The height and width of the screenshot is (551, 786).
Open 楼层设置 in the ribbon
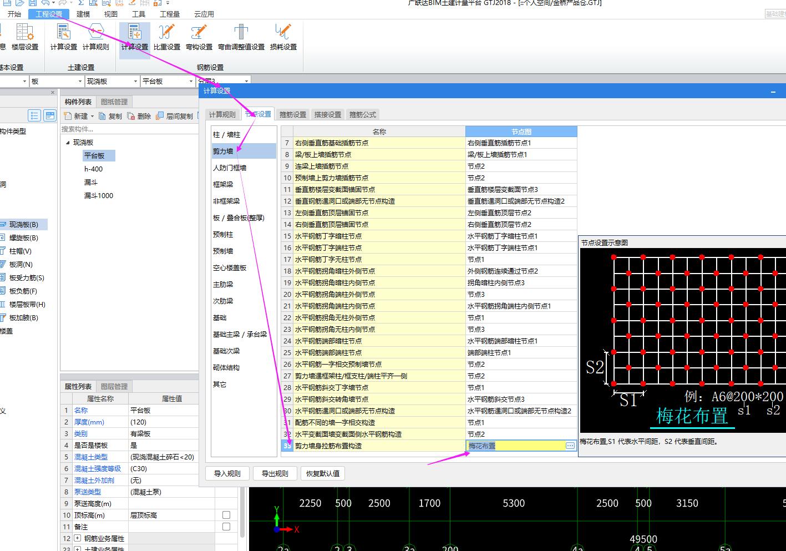click(x=25, y=37)
